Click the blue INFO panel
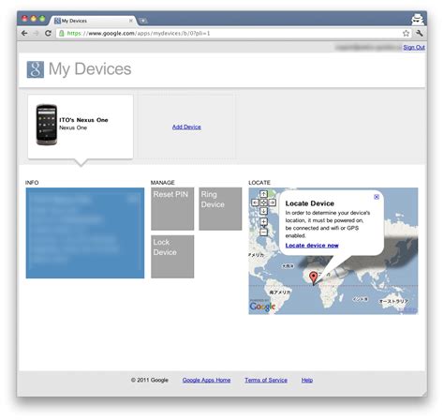The image size is (444, 420). tap(85, 232)
